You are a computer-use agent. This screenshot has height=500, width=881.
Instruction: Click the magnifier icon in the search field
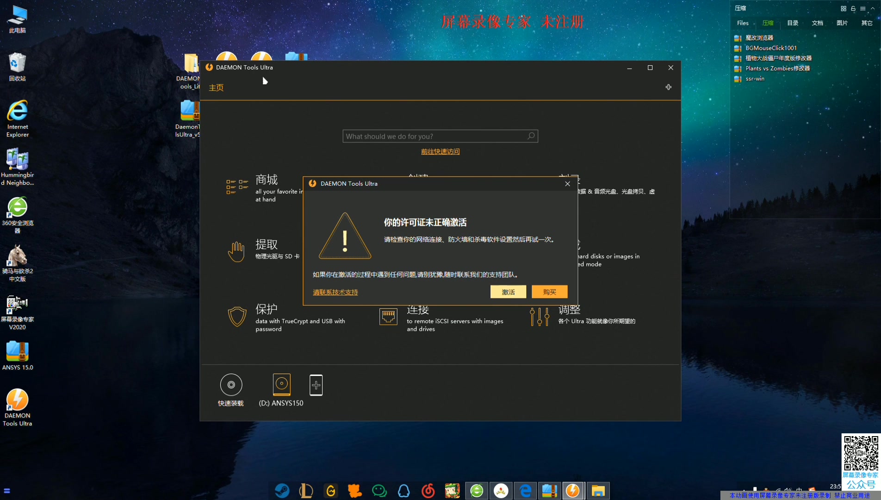[x=531, y=136]
